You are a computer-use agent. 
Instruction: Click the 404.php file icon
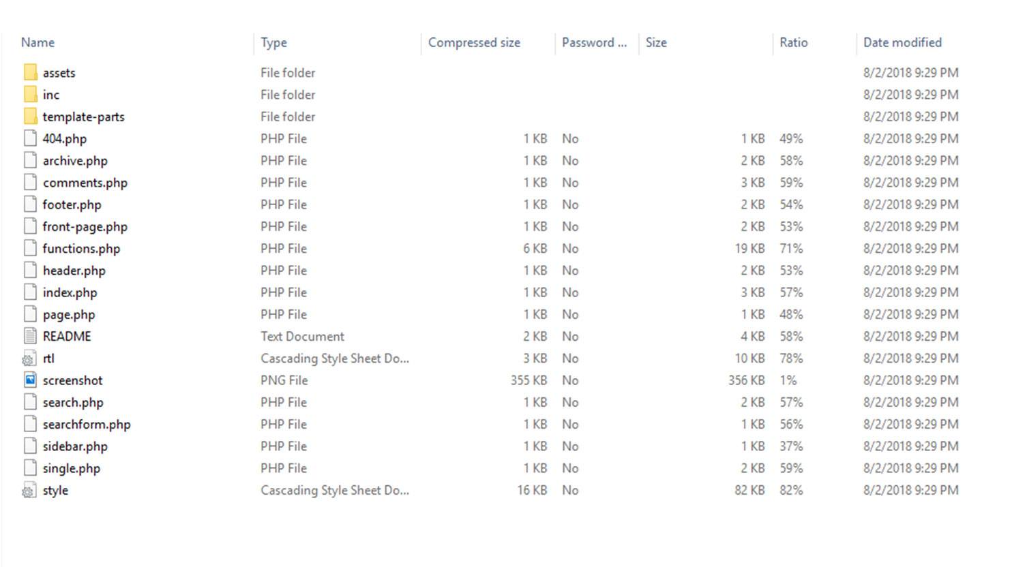[x=30, y=138]
